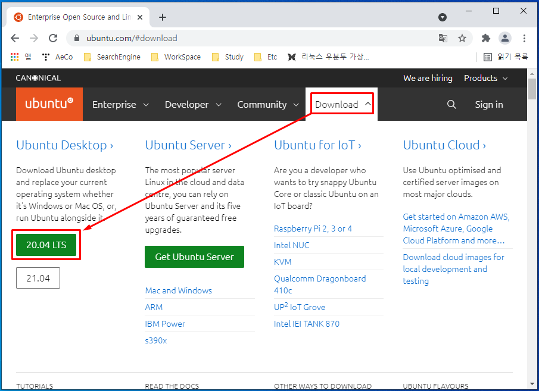Open the AeCo bookmark

click(57, 57)
